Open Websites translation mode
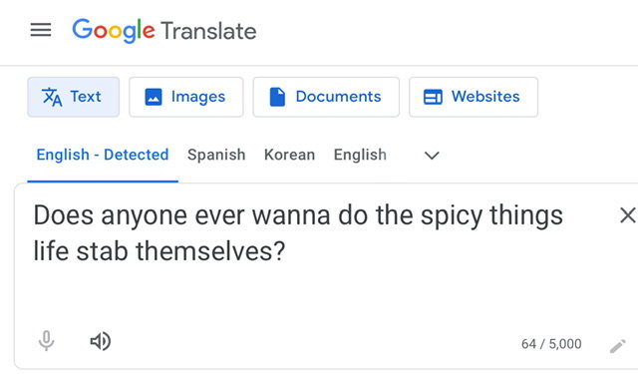The image size is (638, 374). coord(474,97)
